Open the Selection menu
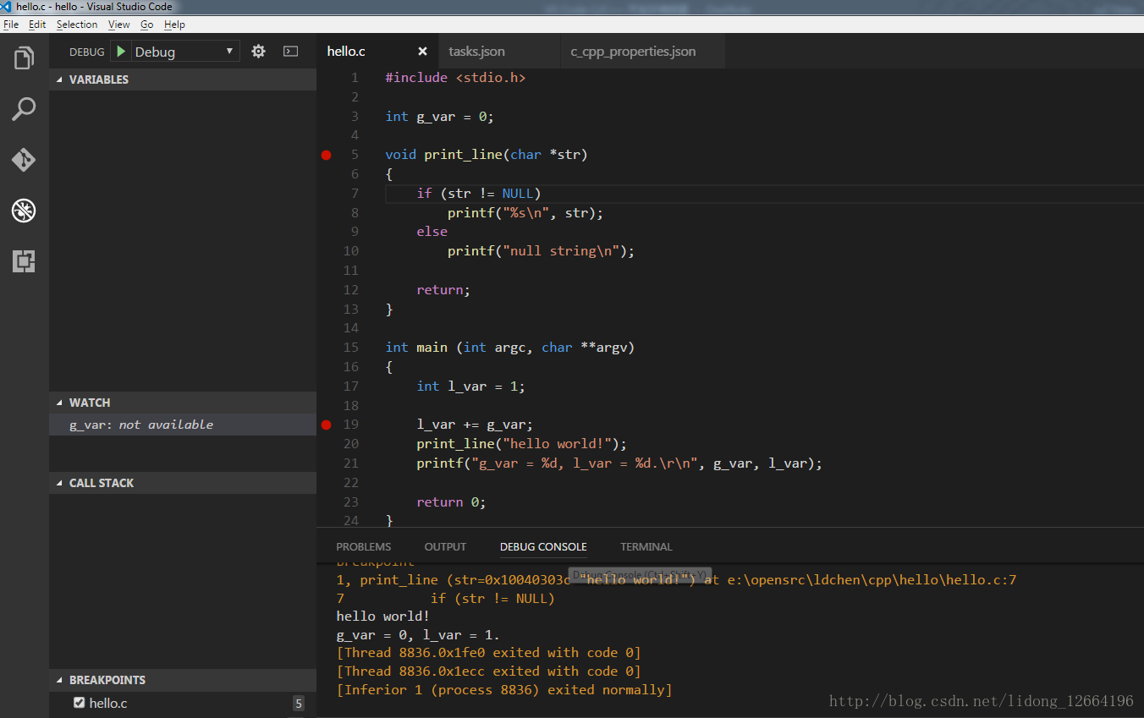Viewport: 1144px width, 718px height. [77, 25]
